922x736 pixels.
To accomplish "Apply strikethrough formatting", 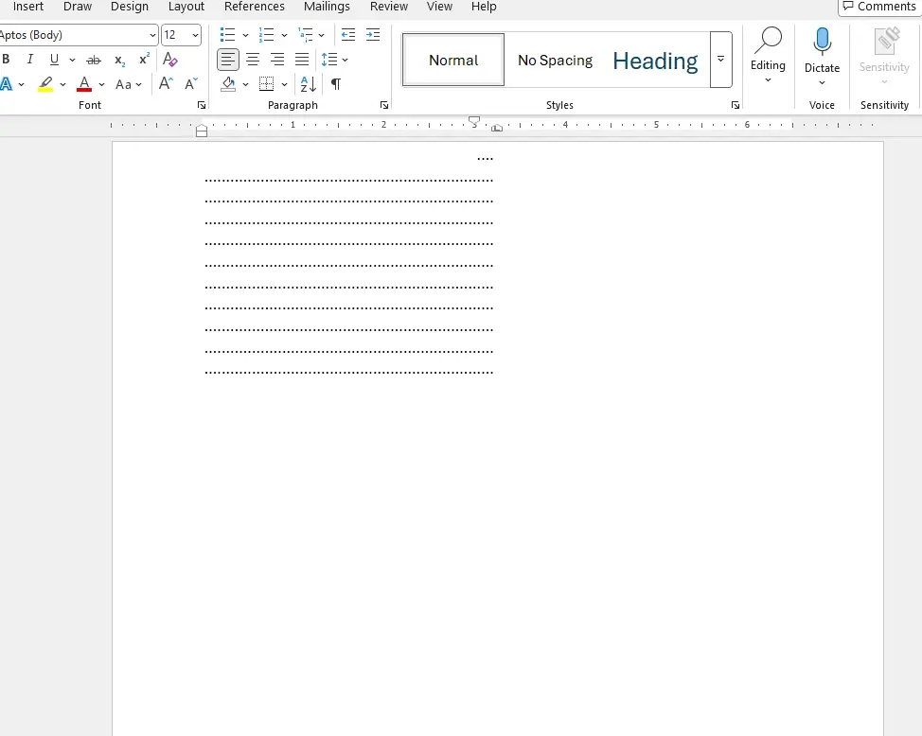I will pos(94,60).
